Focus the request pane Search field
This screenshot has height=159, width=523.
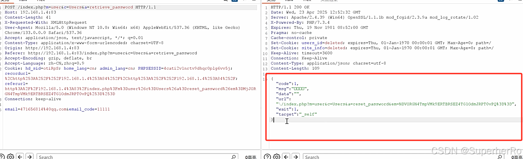pos(137,156)
